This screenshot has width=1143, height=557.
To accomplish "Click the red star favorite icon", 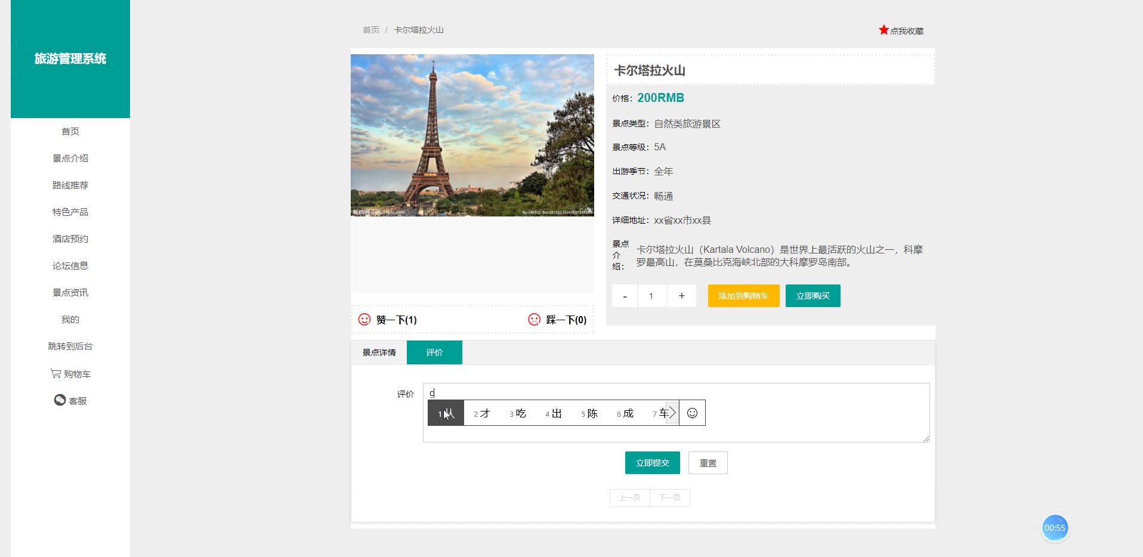I will (x=883, y=30).
